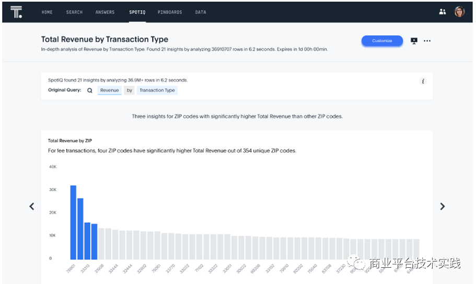This screenshot has height=284, width=476.
Task: Open the Data tab
Action: coord(201,12)
